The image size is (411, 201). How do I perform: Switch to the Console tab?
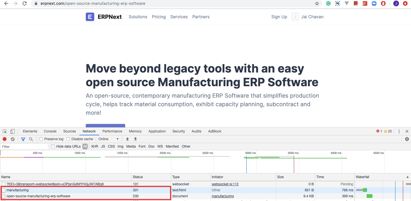point(50,131)
